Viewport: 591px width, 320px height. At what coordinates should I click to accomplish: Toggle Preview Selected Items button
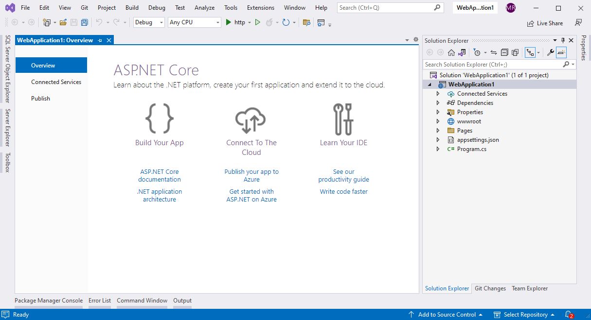coord(561,52)
